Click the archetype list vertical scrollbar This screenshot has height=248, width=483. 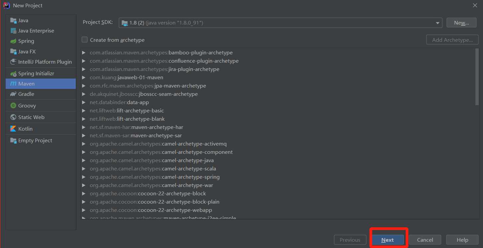(477, 77)
